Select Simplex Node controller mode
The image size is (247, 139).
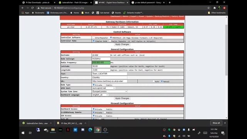(93, 41)
